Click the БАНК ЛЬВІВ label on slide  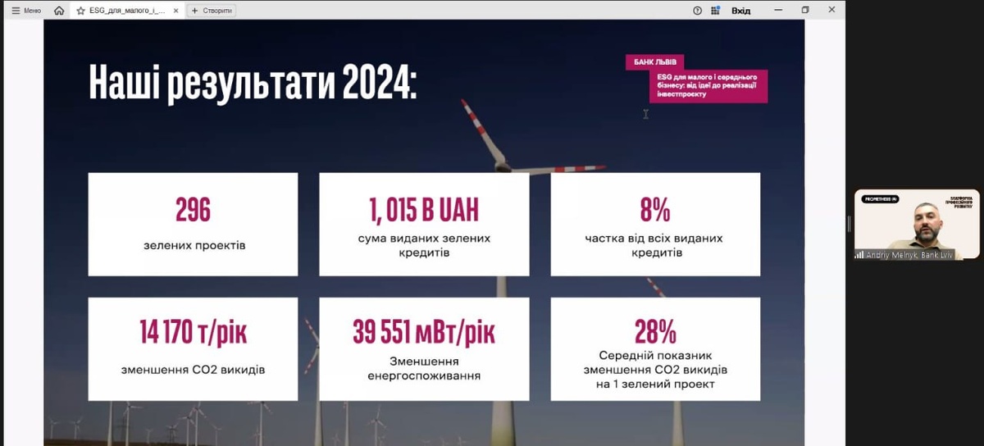click(655, 62)
